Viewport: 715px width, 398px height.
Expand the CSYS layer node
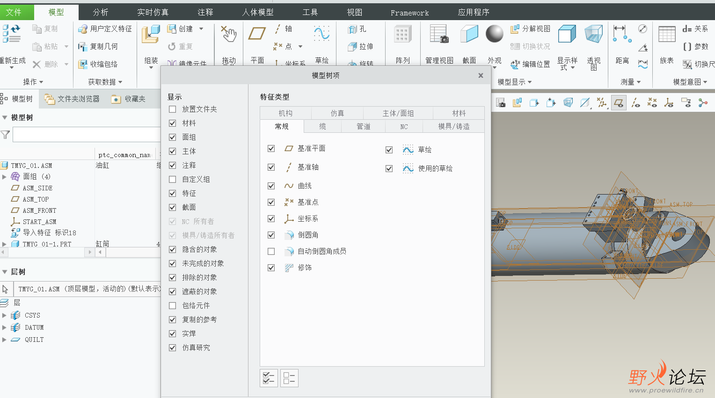pyautogui.click(x=4, y=315)
